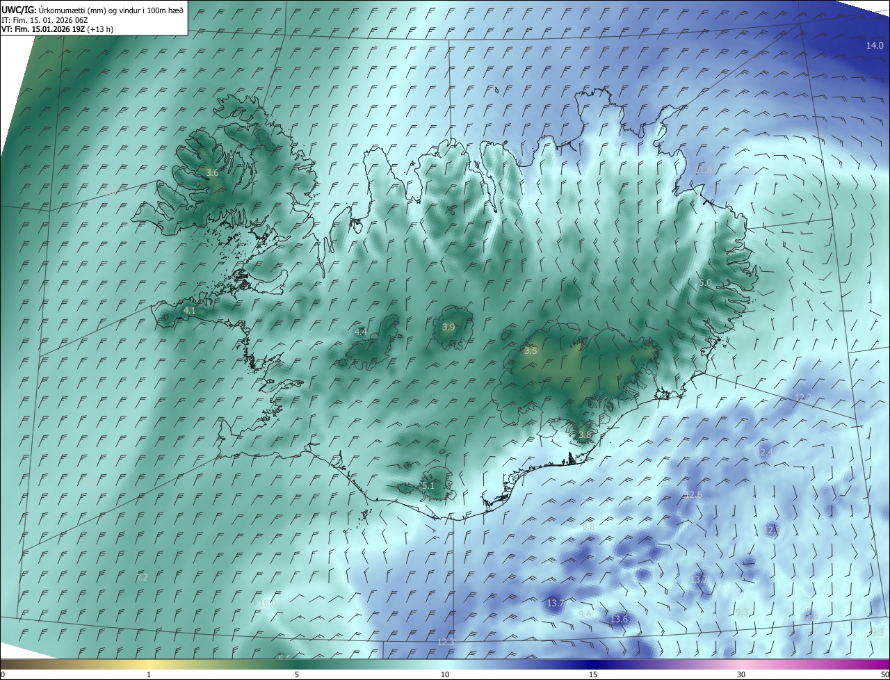Image resolution: width=890 pixels, height=680 pixels.
Task: Click the 10.0 value in the southwest sea
Action: pos(268,603)
